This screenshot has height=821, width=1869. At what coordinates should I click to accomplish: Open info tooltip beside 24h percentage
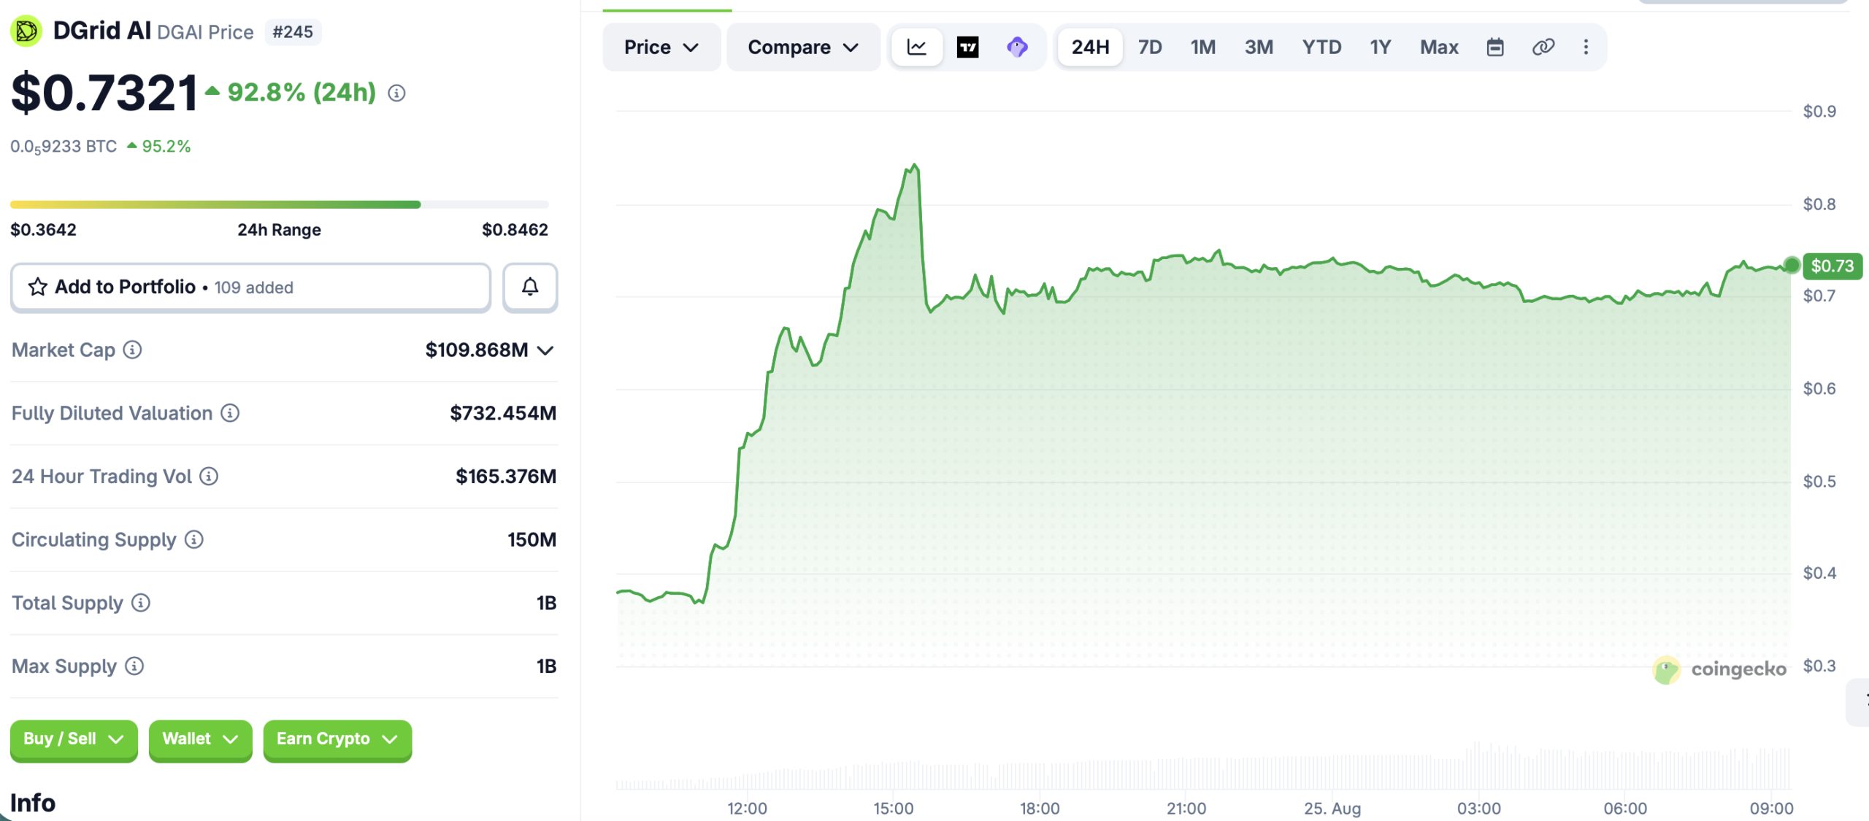(x=396, y=93)
